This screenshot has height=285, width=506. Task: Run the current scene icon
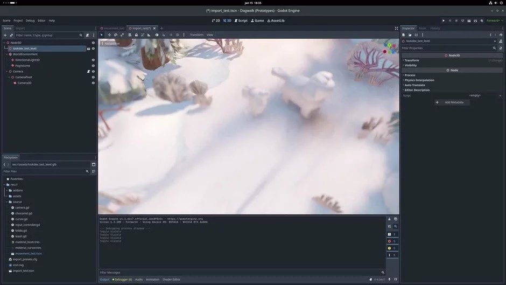pyautogui.click(x=469, y=20)
